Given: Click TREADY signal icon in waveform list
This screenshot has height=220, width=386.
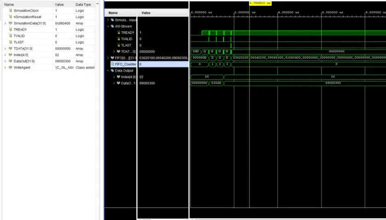Looking at the screenshot, I should pos(119,33).
